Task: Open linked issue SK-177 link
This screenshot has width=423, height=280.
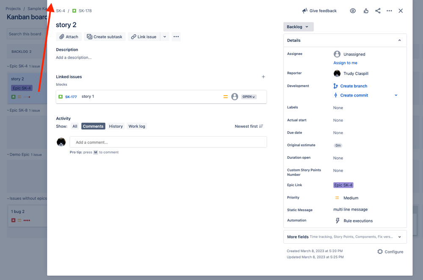Action: (x=71, y=97)
